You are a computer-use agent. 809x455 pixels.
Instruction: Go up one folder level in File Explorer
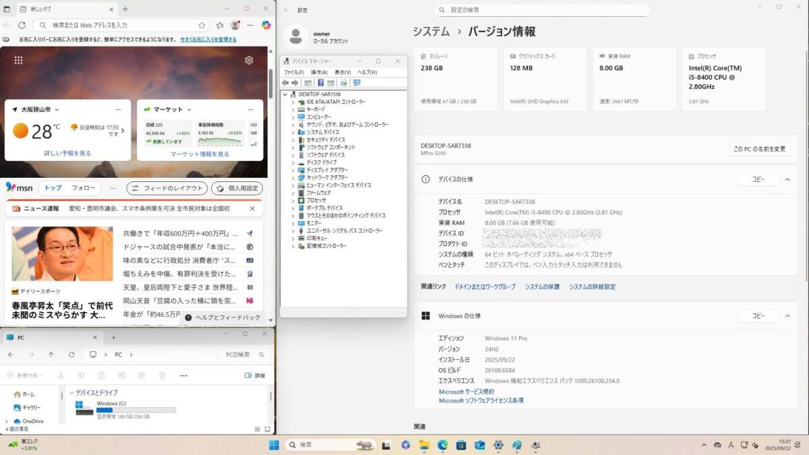[x=51, y=355]
